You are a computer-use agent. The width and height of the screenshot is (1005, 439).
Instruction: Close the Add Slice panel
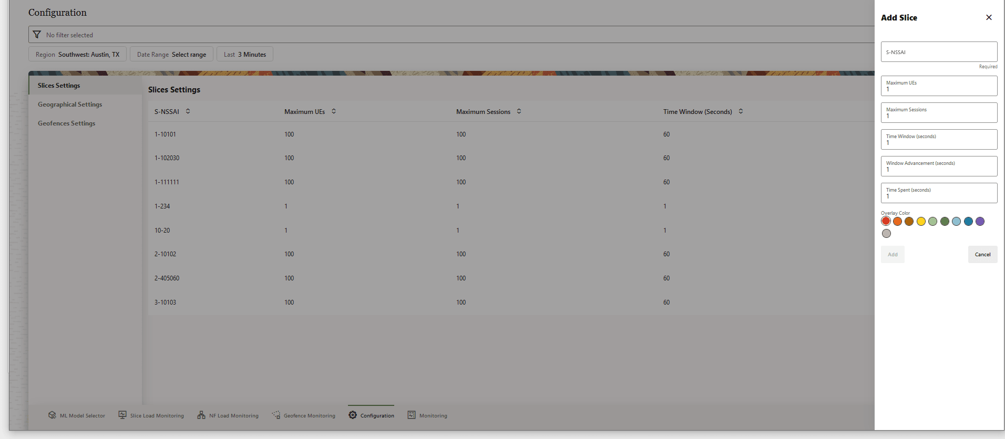[x=989, y=17]
